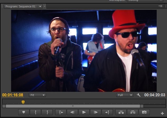The width and height of the screenshot is (167, 118).
Task: Click the Mark Out button
Action: [47, 112]
